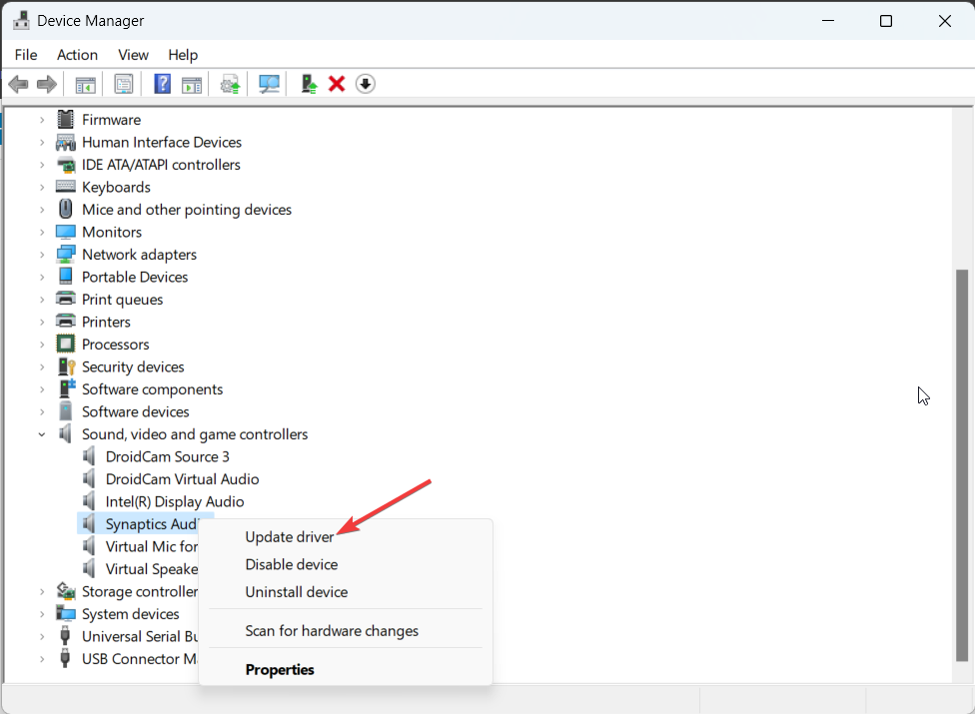Select the DroidCam Source 3 device
The image size is (975, 714).
tap(167, 456)
